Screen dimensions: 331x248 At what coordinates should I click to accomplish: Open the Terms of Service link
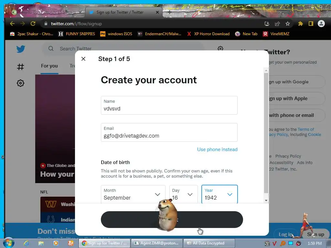(306, 129)
